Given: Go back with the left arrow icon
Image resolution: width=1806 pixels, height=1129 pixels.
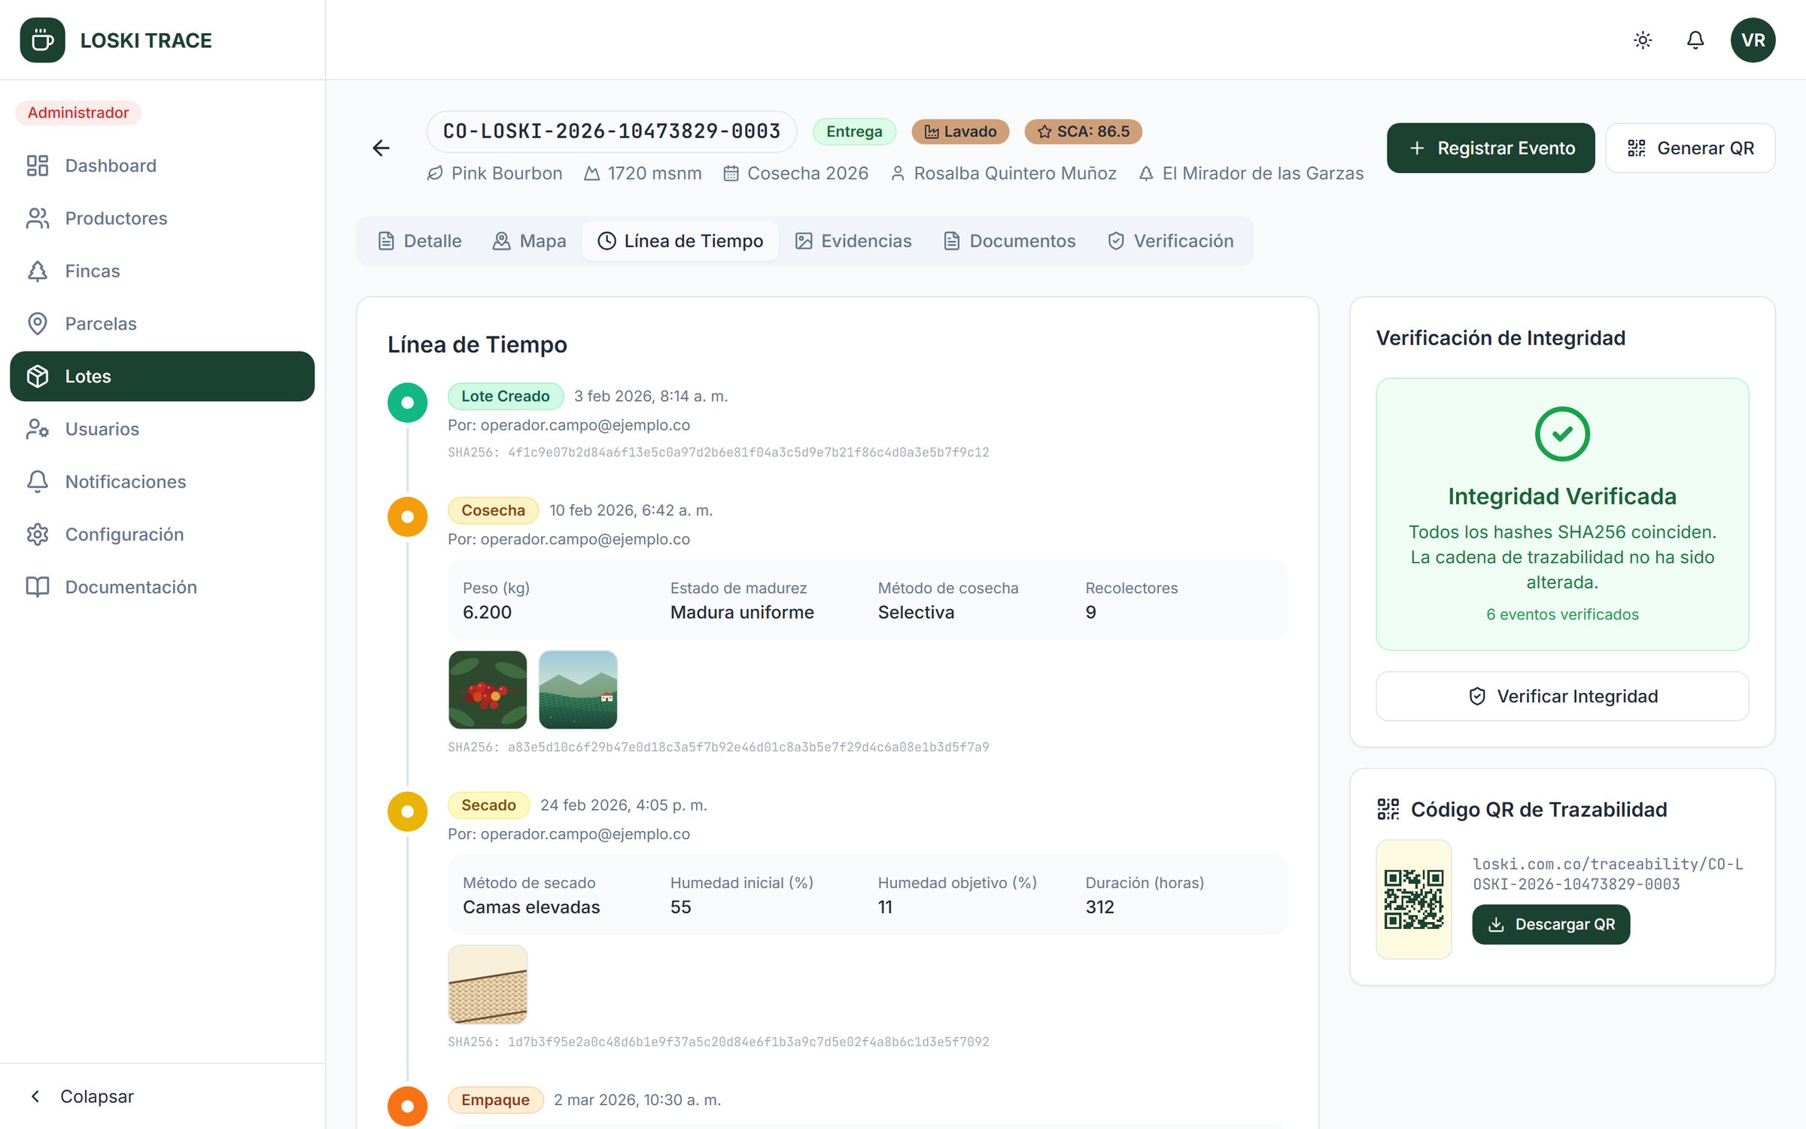Looking at the screenshot, I should point(382,148).
